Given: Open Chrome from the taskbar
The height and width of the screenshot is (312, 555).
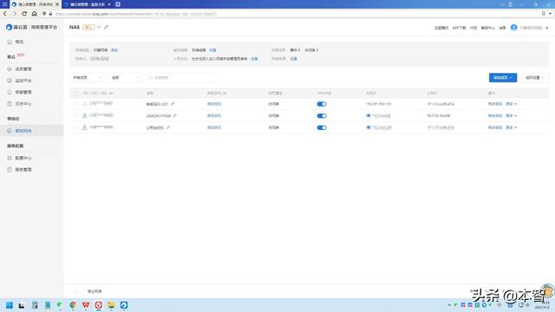Looking at the screenshot, I should click(73, 305).
